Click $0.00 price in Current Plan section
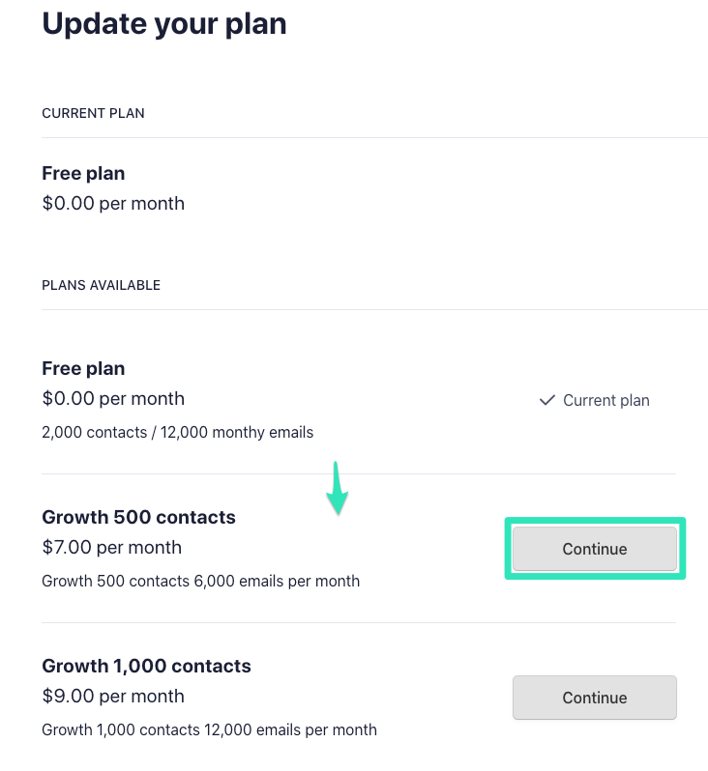Screen dimensions: 708x771 (112, 204)
